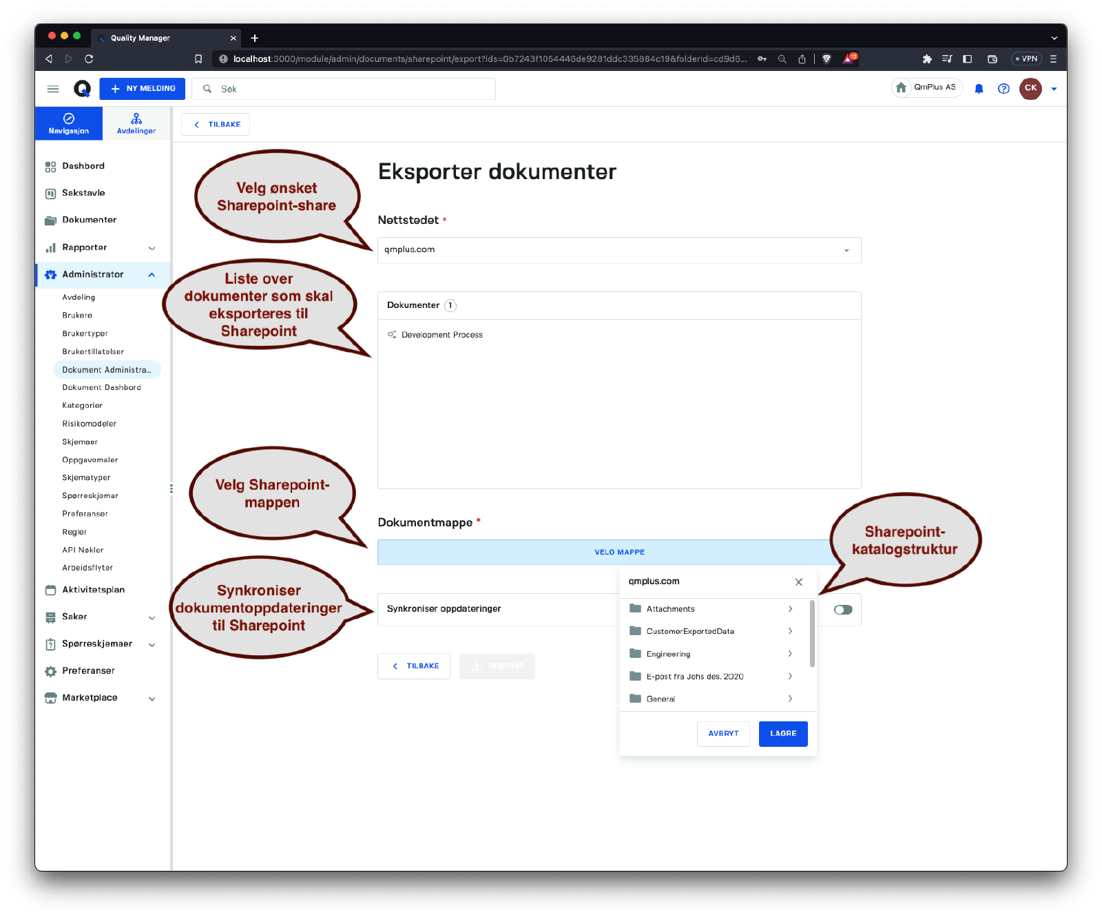This screenshot has width=1102, height=917.
Task: Toggle Synkroniser oppdateringer switch
Action: click(842, 610)
